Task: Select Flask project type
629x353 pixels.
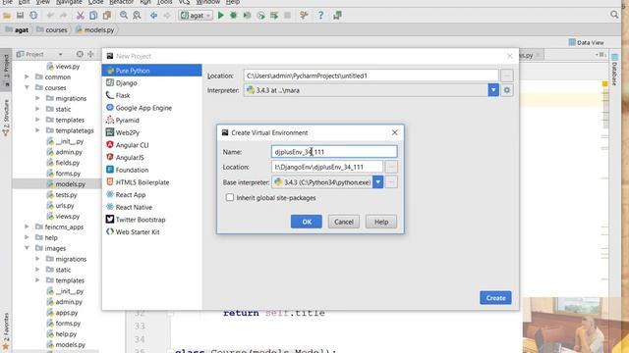Action: point(151,95)
